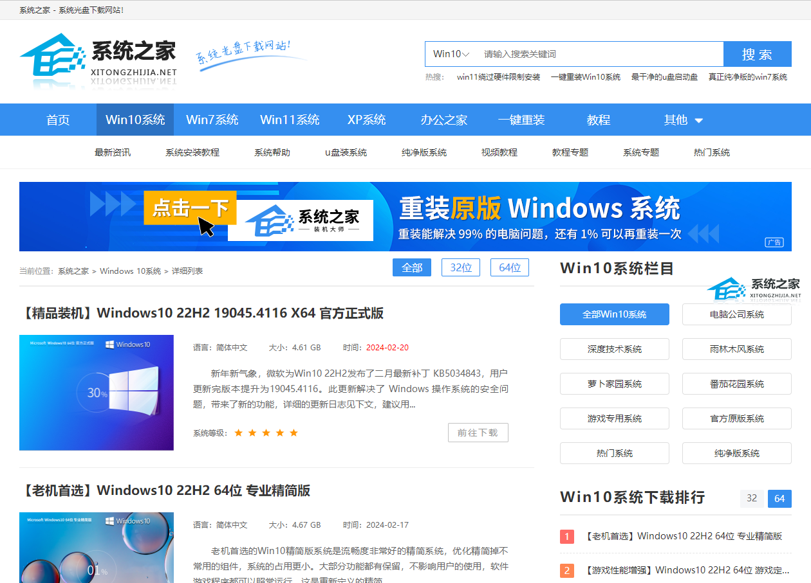Select the 电脑公司系统 category button
Screen dimensions: 811x583
pos(737,314)
